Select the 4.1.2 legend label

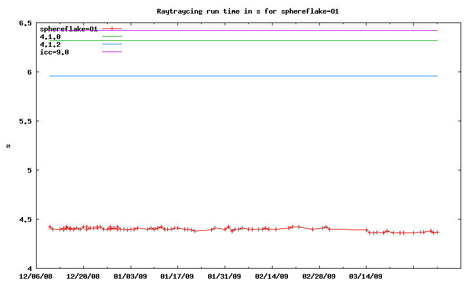tap(50, 44)
